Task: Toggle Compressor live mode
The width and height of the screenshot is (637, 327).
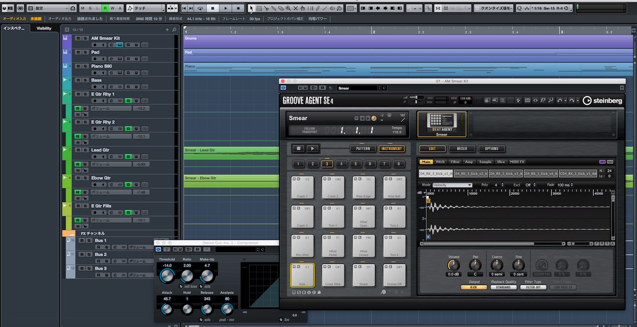Action: (x=281, y=319)
